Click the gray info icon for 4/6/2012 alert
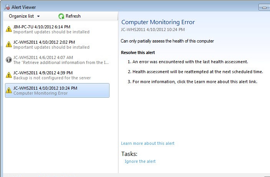The image size is (270, 177). click(x=9, y=60)
